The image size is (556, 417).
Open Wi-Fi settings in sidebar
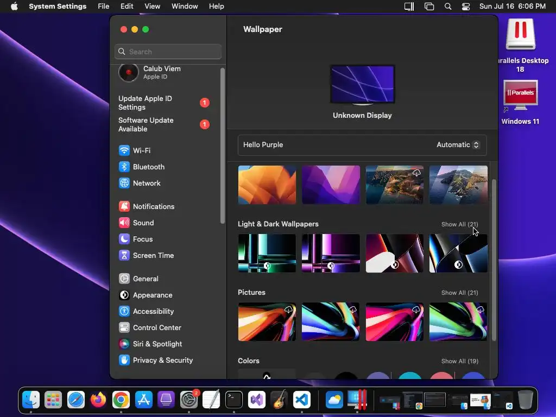[x=135, y=150]
